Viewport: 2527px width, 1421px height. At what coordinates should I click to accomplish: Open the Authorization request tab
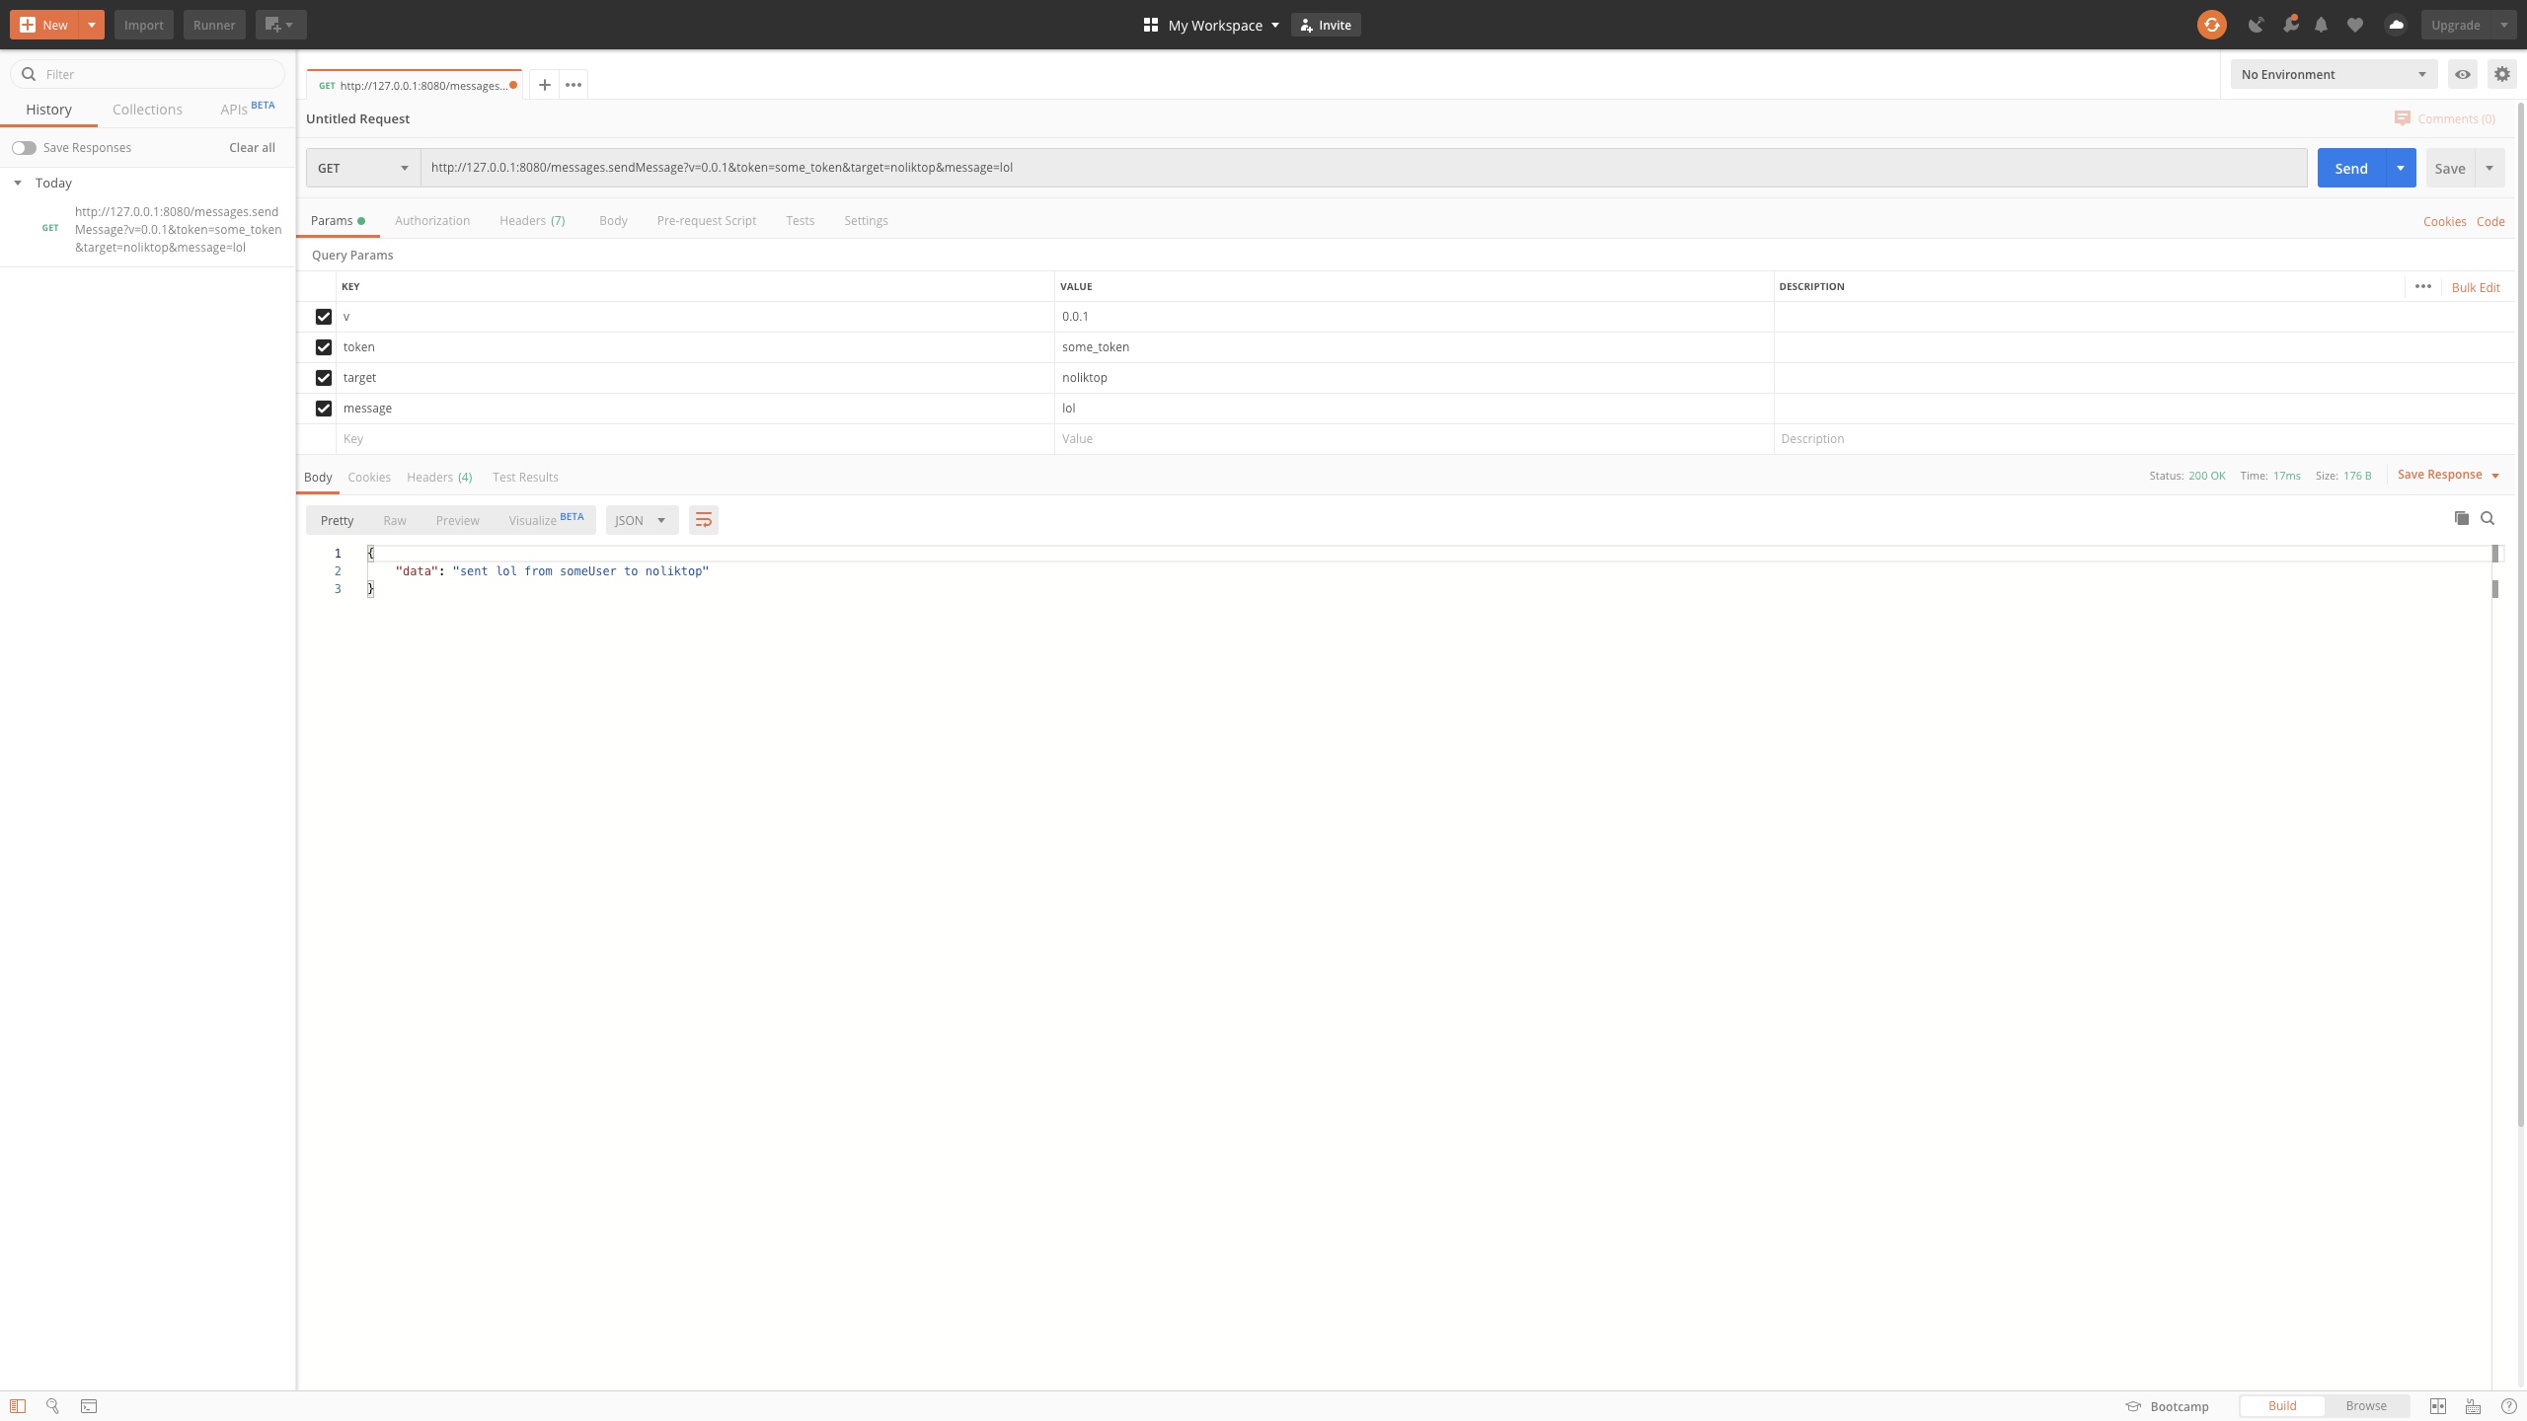432,220
